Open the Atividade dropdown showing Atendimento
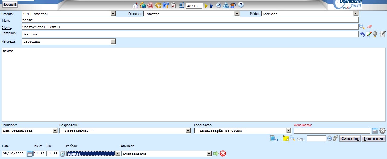Image resolution: width=387 pixels, height=159 pixels. [167, 154]
